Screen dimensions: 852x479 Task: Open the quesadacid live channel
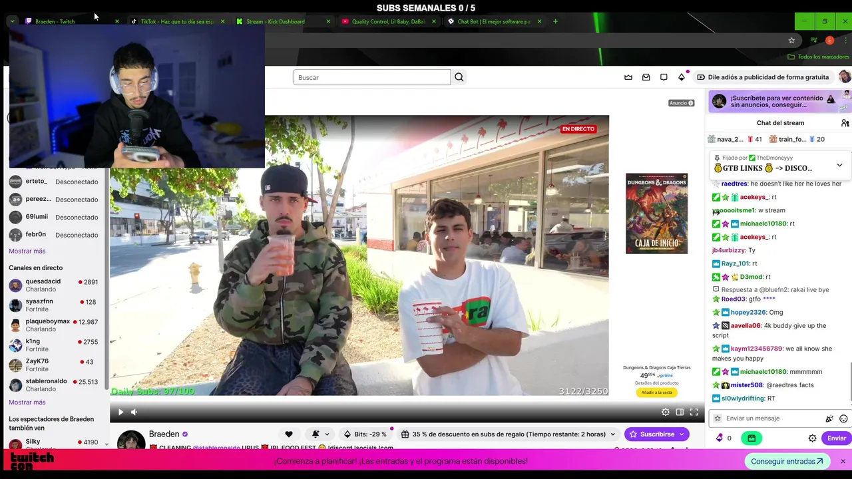point(53,285)
